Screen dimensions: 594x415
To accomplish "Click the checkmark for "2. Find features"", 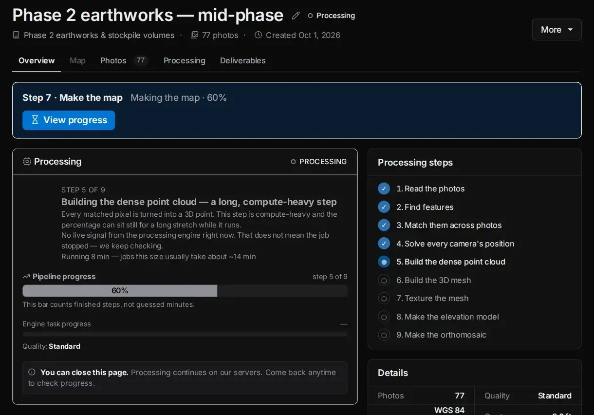I will pyautogui.click(x=384, y=207).
